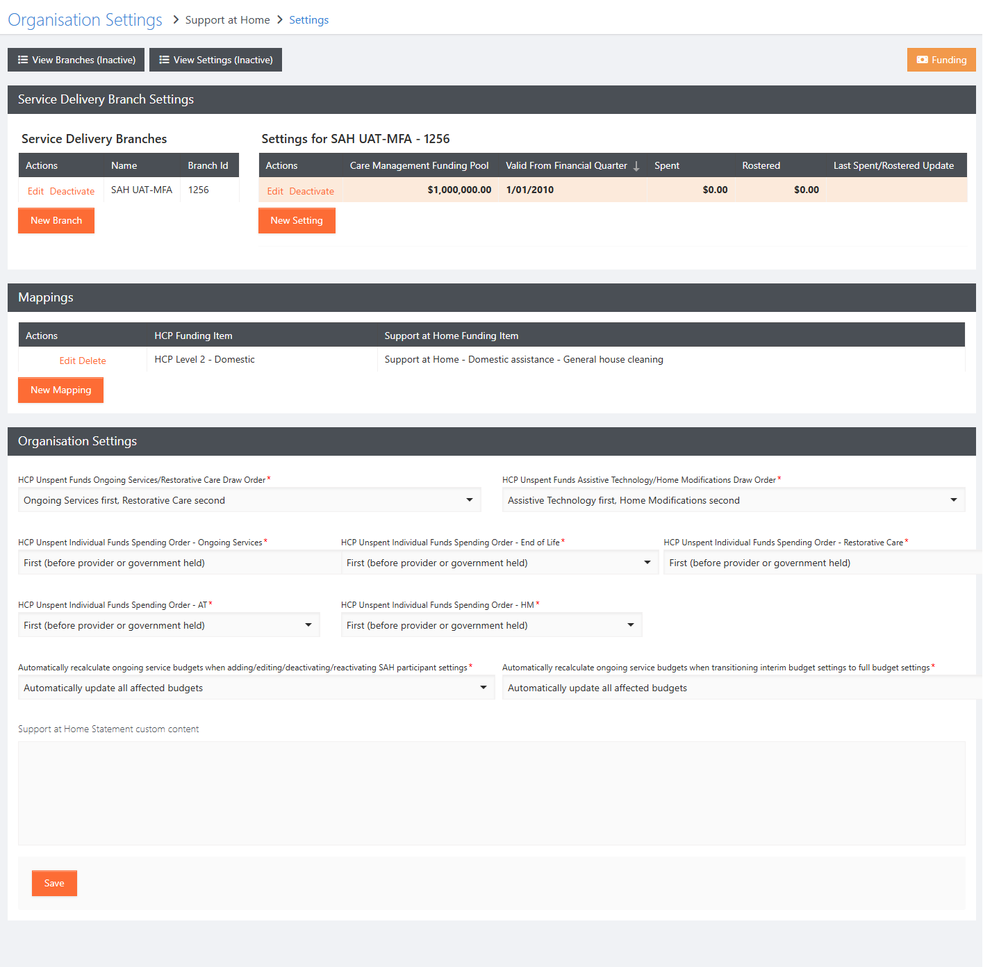Select the branch id 1256 cell
This screenshot has width=983, height=967.
[x=210, y=190]
